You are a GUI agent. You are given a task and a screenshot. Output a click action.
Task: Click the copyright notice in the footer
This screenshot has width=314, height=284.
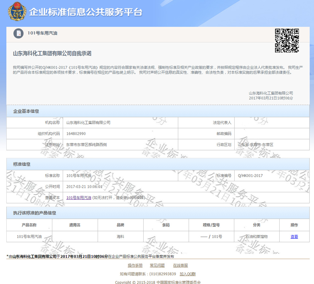158,282
